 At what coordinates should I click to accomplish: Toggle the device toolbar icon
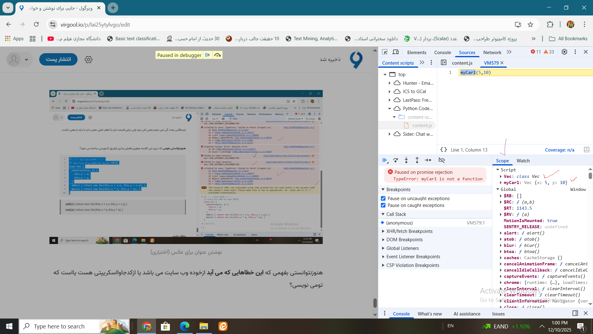pos(396,52)
